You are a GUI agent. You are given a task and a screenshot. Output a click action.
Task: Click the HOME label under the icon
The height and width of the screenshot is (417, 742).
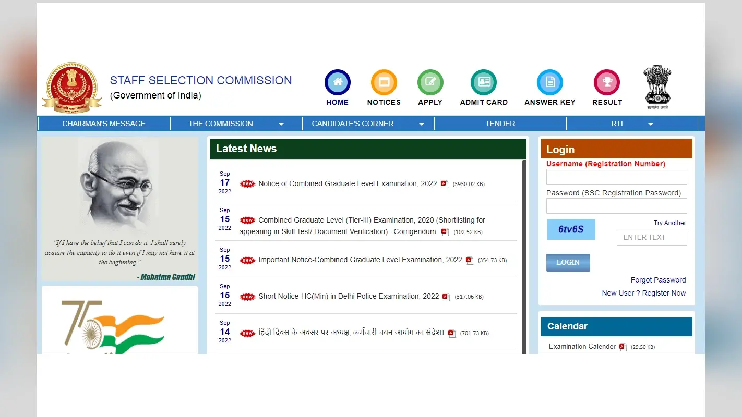pyautogui.click(x=338, y=102)
